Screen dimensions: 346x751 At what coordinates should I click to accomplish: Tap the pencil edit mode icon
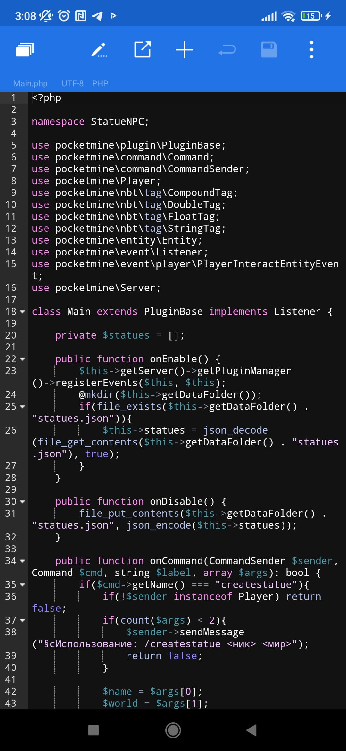99,50
